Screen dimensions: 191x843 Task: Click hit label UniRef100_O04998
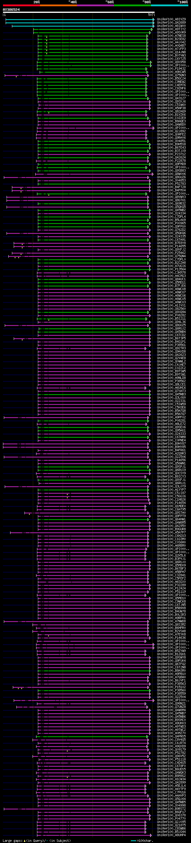pyautogui.click(x=171, y=806)
